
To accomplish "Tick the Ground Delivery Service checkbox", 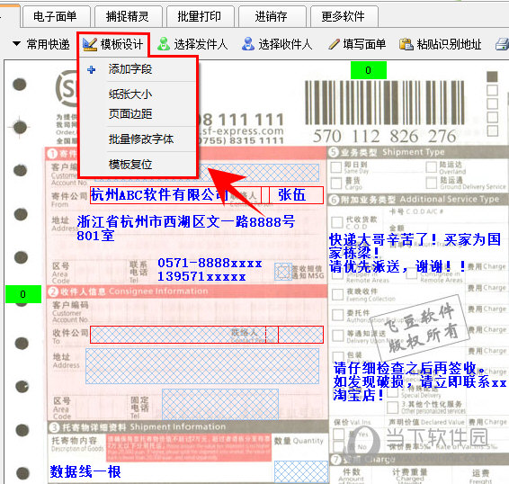I will coord(431,183).
